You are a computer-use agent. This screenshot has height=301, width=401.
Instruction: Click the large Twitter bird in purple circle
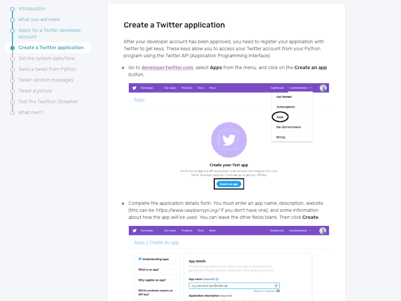[x=229, y=139]
